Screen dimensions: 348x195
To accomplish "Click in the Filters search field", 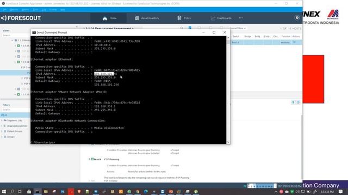I will (x=16, y=109).
